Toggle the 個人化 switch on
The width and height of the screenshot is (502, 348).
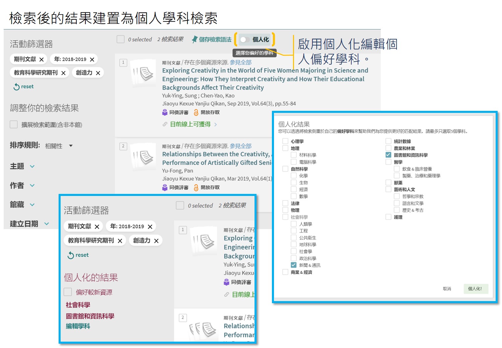point(244,40)
